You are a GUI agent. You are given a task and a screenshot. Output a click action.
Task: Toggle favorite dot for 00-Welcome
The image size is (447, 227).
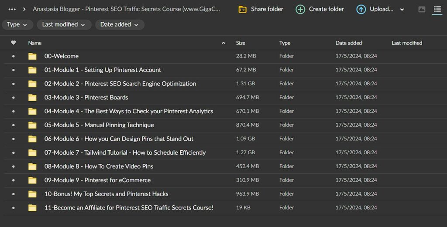pos(14,56)
